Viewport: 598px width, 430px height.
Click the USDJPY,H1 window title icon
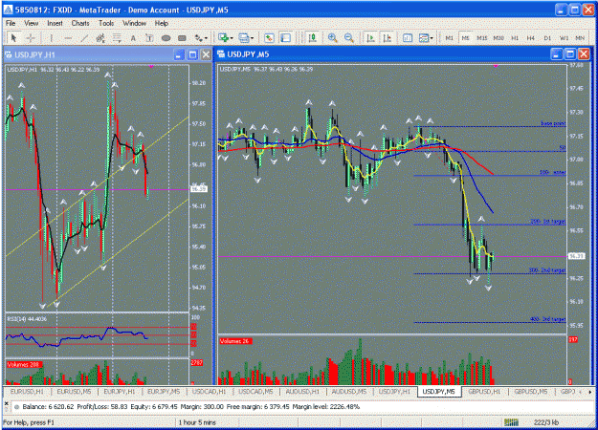coord(9,54)
